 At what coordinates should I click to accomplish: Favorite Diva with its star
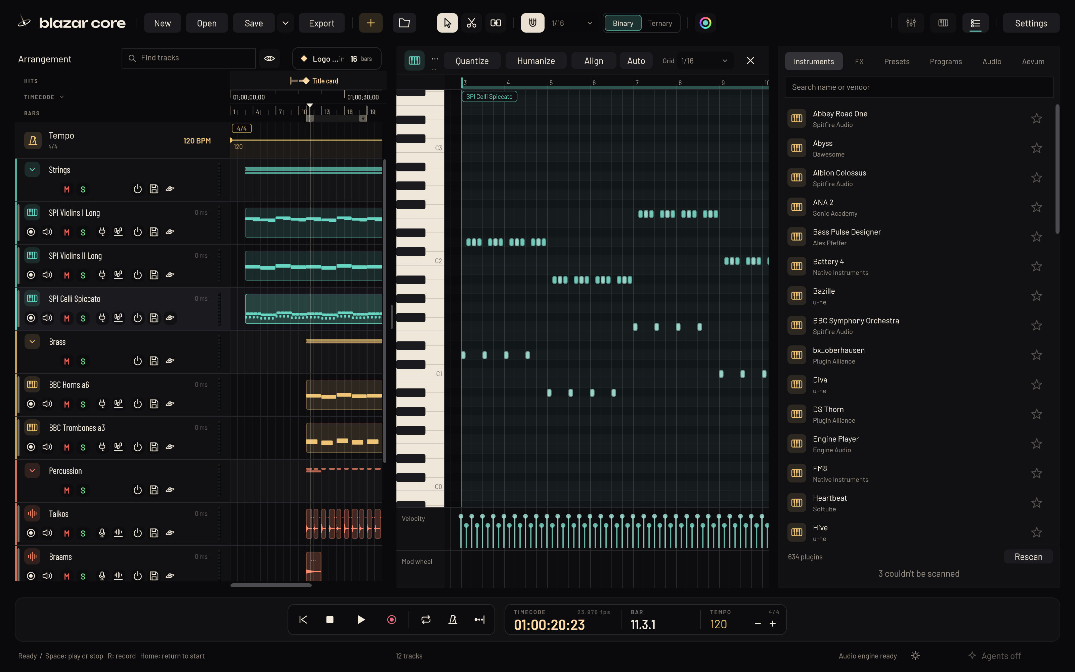point(1036,384)
